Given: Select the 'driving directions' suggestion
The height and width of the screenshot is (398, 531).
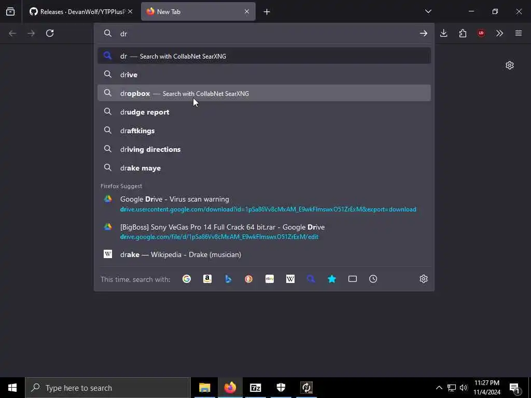Looking at the screenshot, I should click(264, 149).
